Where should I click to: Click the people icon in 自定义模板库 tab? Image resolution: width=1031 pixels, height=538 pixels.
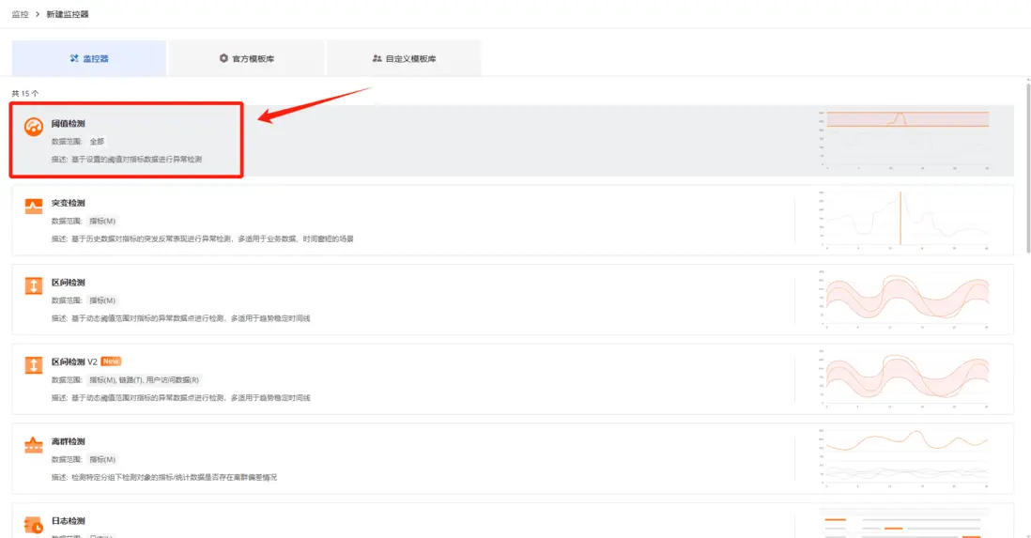tap(377, 58)
